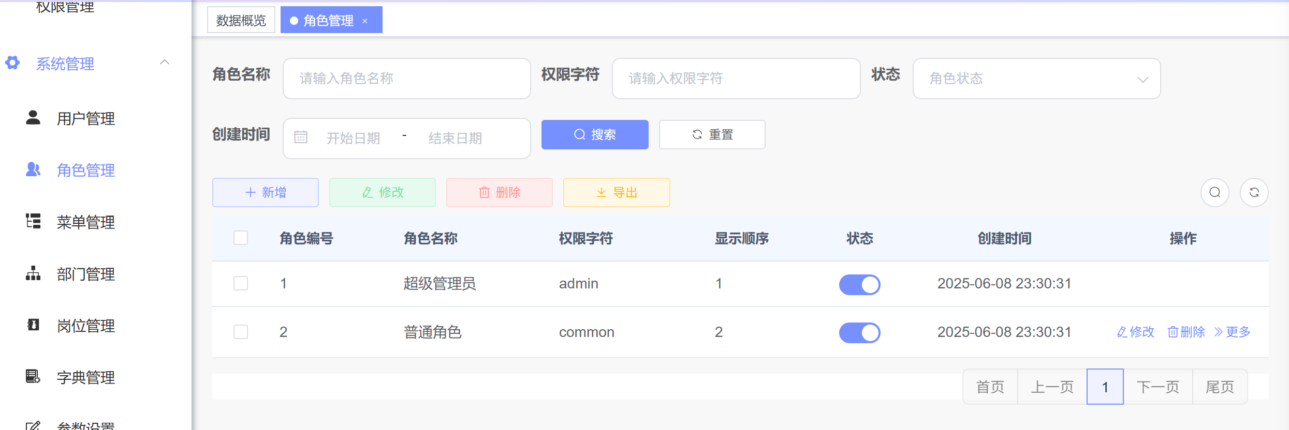Click the 删除 link in 普通角色 row

1186,332
